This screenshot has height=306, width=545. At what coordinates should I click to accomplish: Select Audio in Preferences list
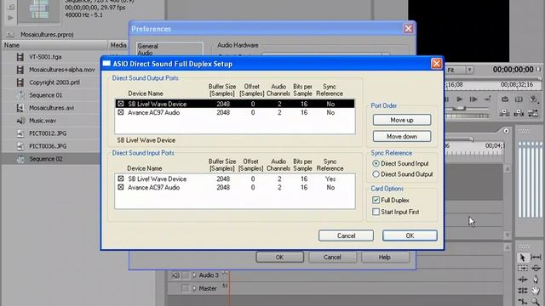click(145, 53)
